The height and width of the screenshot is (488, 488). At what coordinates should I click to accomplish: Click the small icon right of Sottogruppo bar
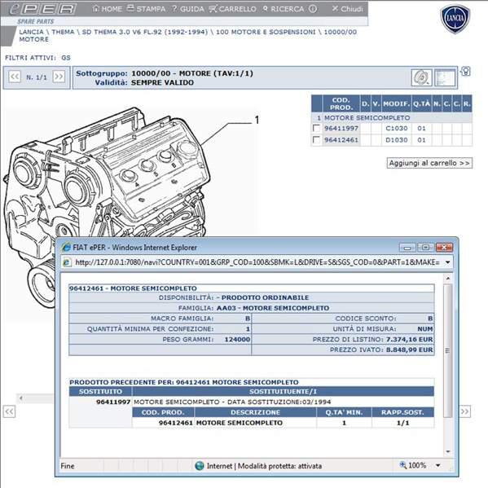(x=465, y=71)
